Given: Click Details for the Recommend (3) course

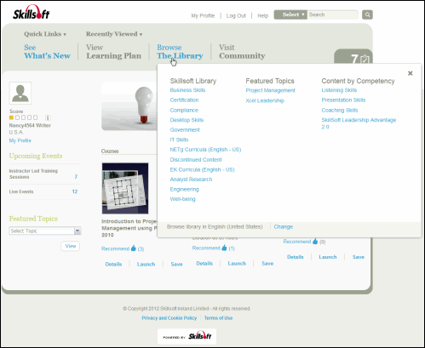Looking at the screenshot, I should 113,264.
